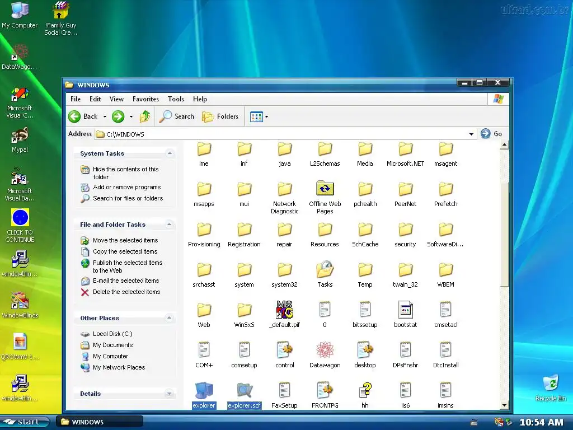Click Search for files or folders
The width and height of the screenshot is (573, 430).
(128, 198)
